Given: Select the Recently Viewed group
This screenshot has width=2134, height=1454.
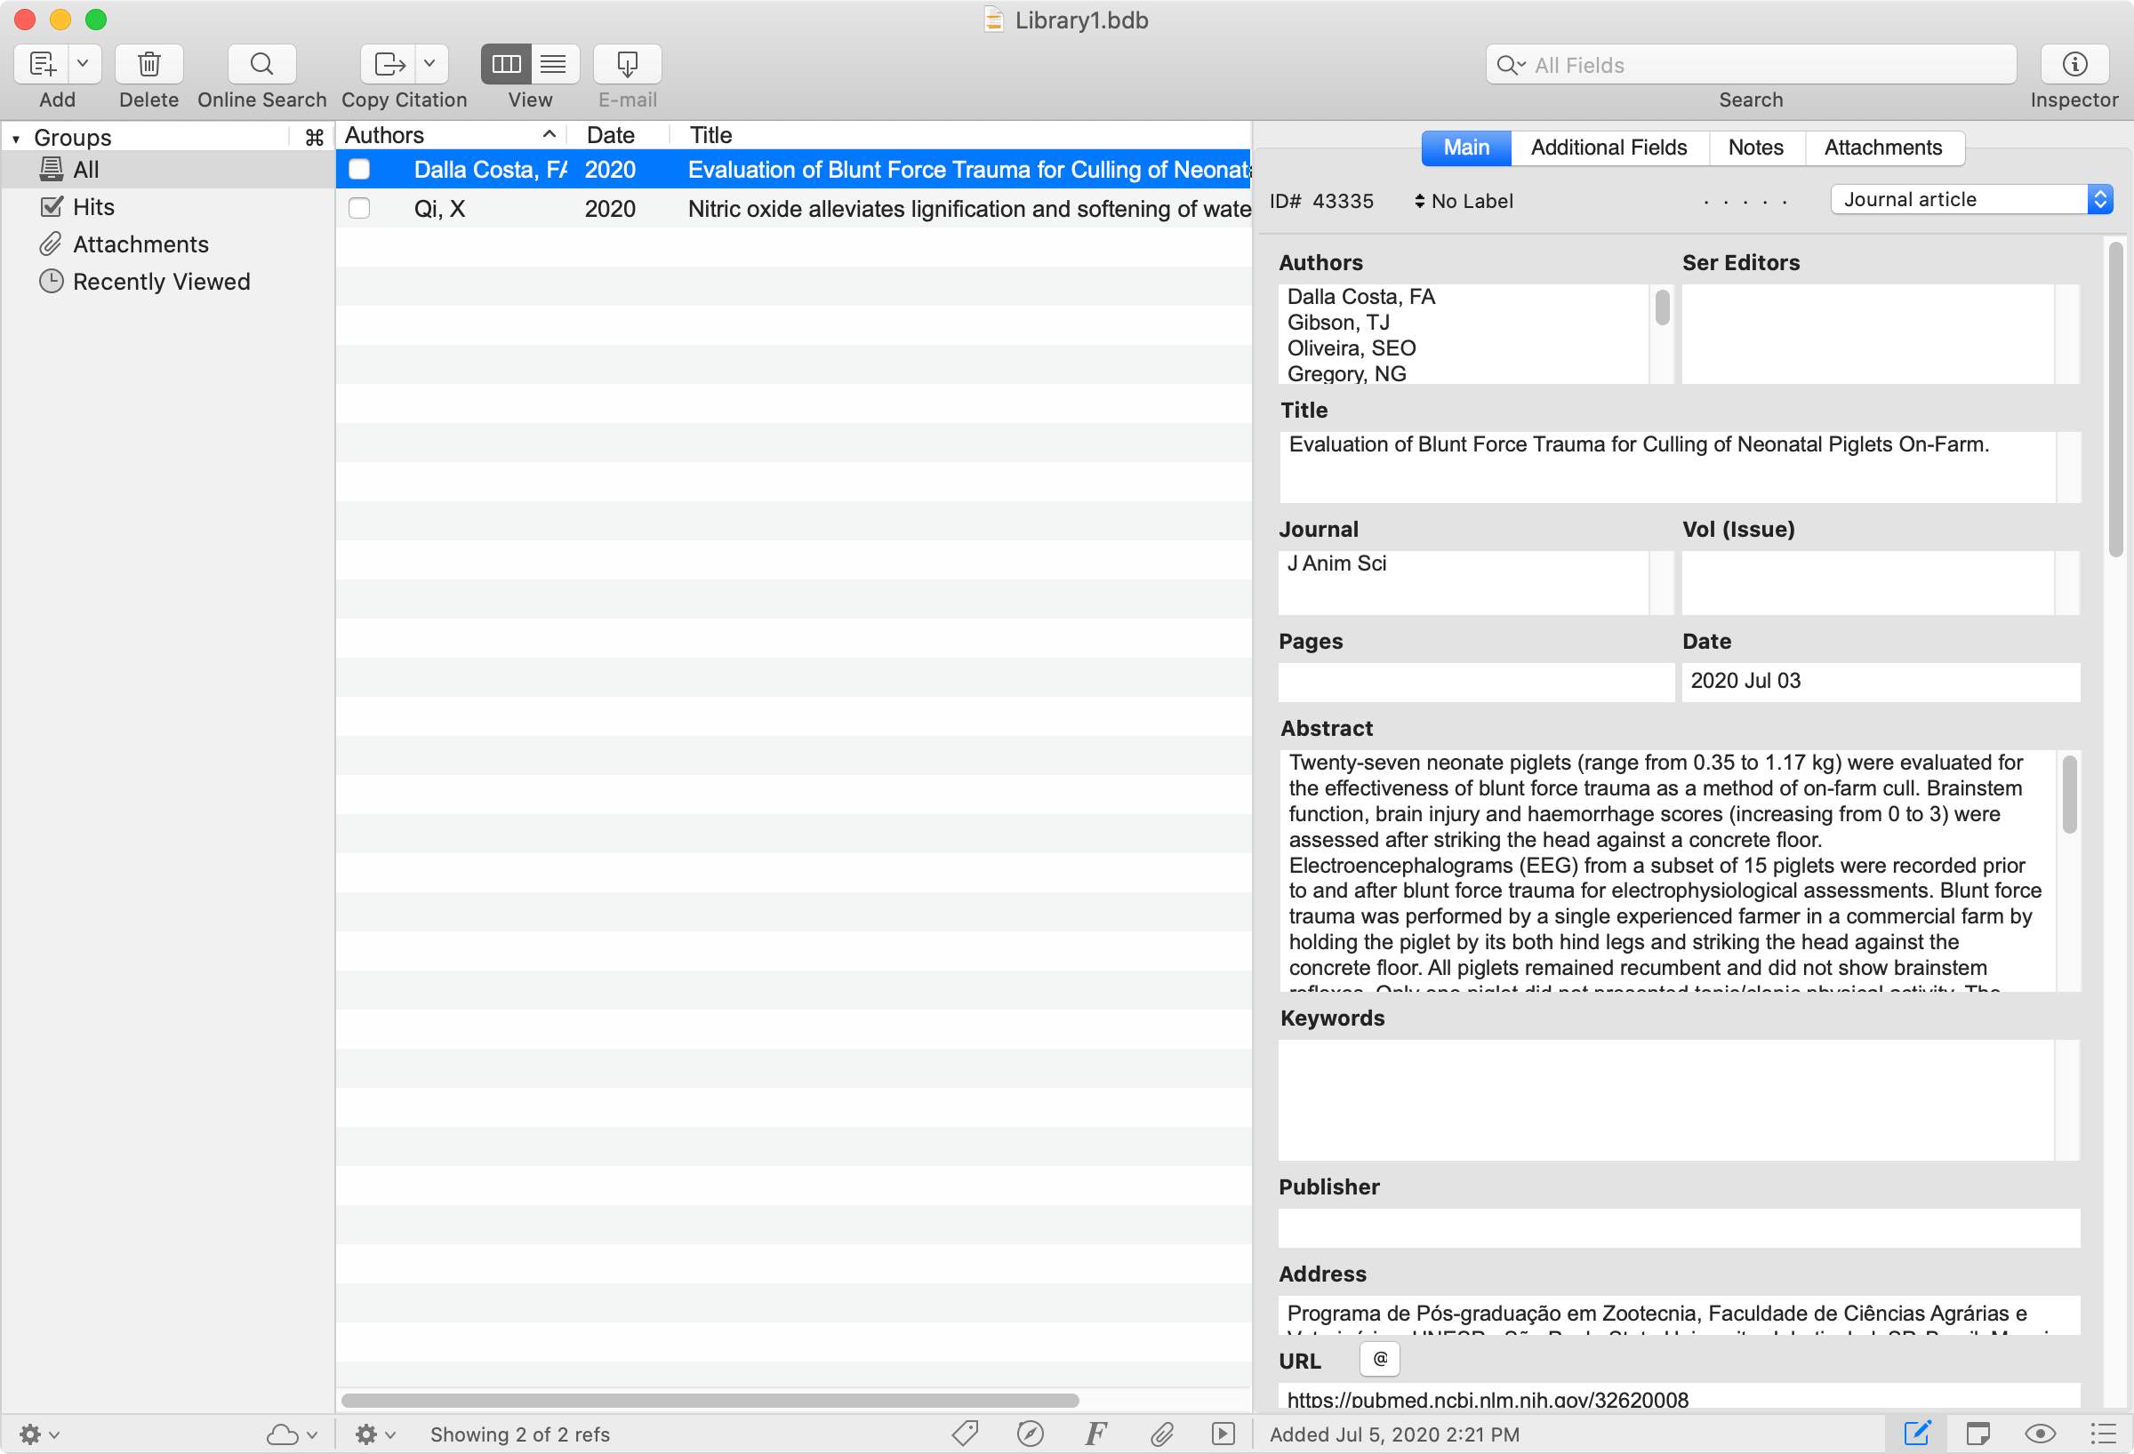Looking at the screenshot, I should click(x=168, y=282).
